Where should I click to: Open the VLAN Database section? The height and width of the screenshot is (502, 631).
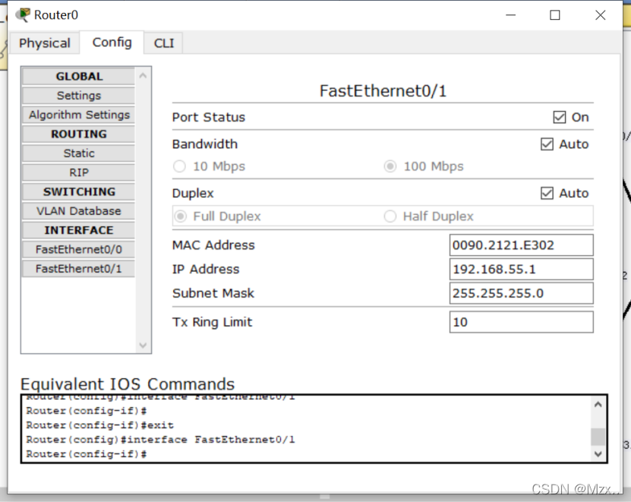[x=79, y=211]
